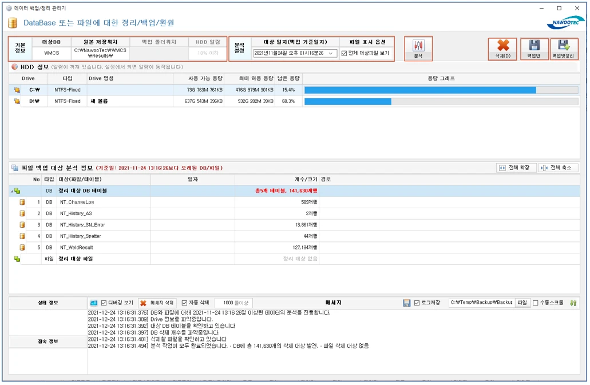590x385 pixels.
Task: Select the NT_ChangeLog row name
Action: point(77,203)
